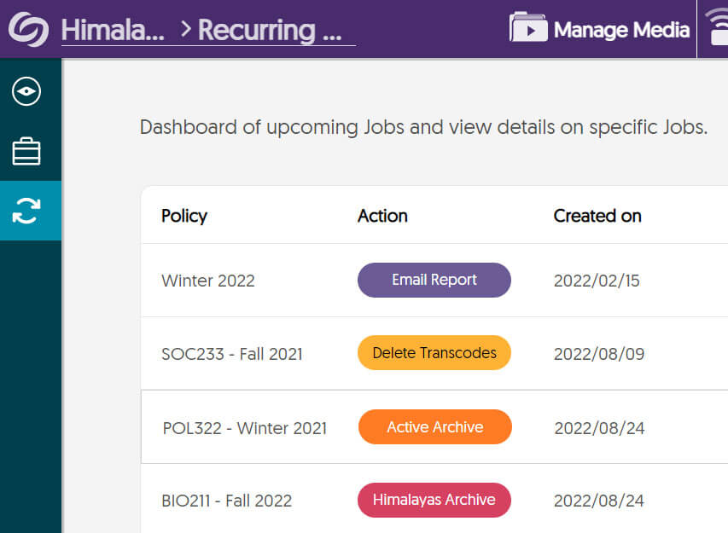The height and width of the screenshot is (533, 728).
Task: Click the 2022/08/09 created date
Action: pyautogui.click(x=599, y=354)
